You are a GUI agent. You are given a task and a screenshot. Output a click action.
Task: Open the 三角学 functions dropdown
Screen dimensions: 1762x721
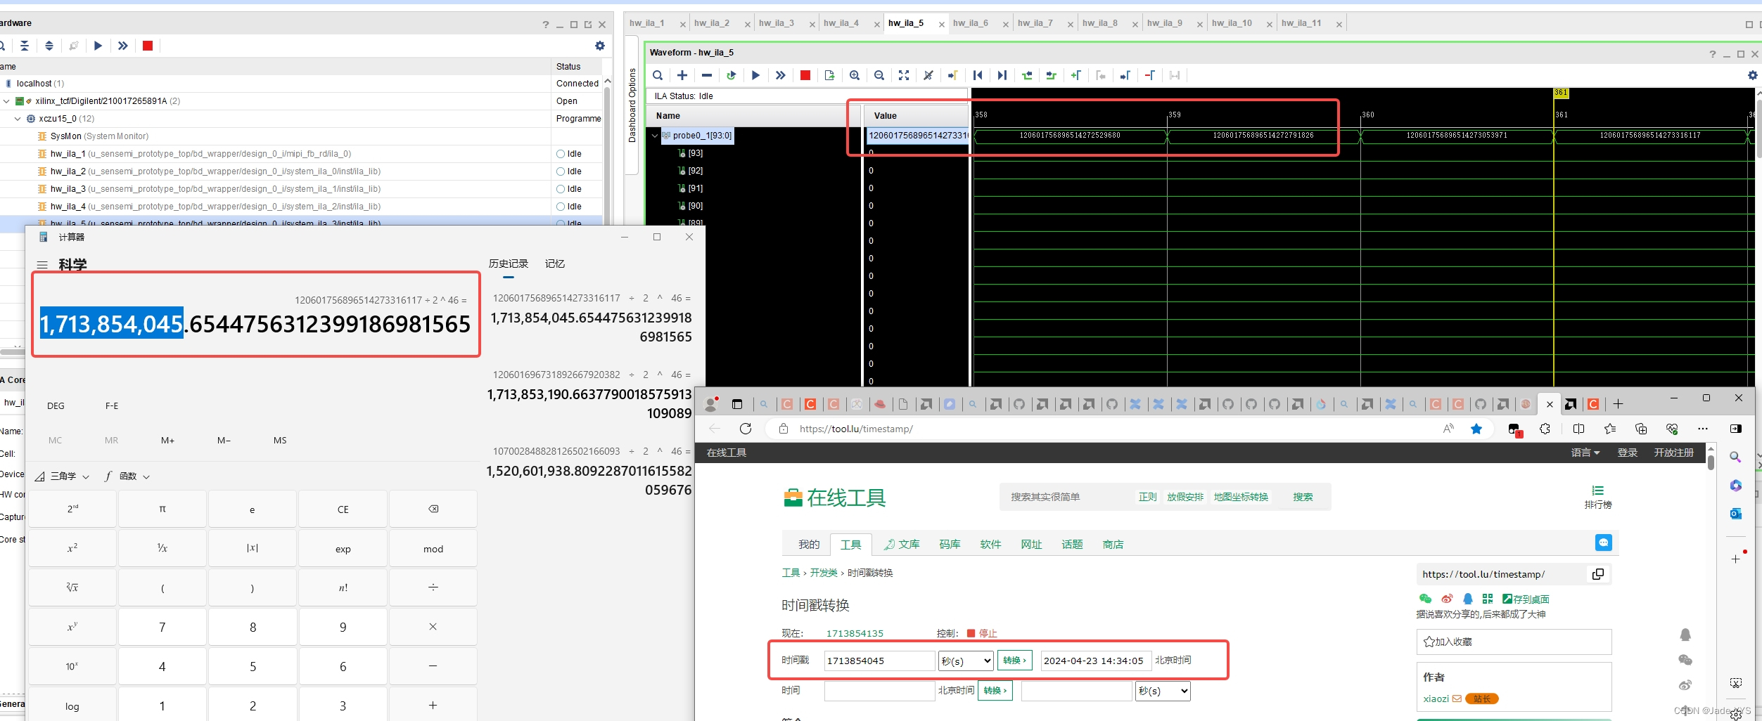(x=63, y=476)
